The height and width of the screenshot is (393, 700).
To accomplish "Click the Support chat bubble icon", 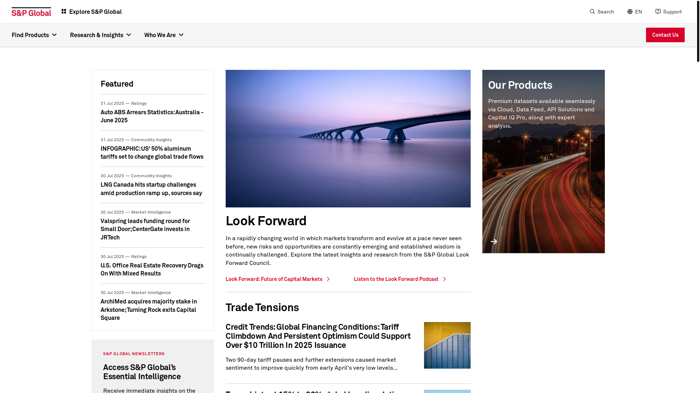I will (658, 12).
